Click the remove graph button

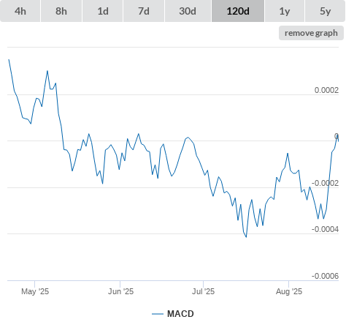pos(311,33)
